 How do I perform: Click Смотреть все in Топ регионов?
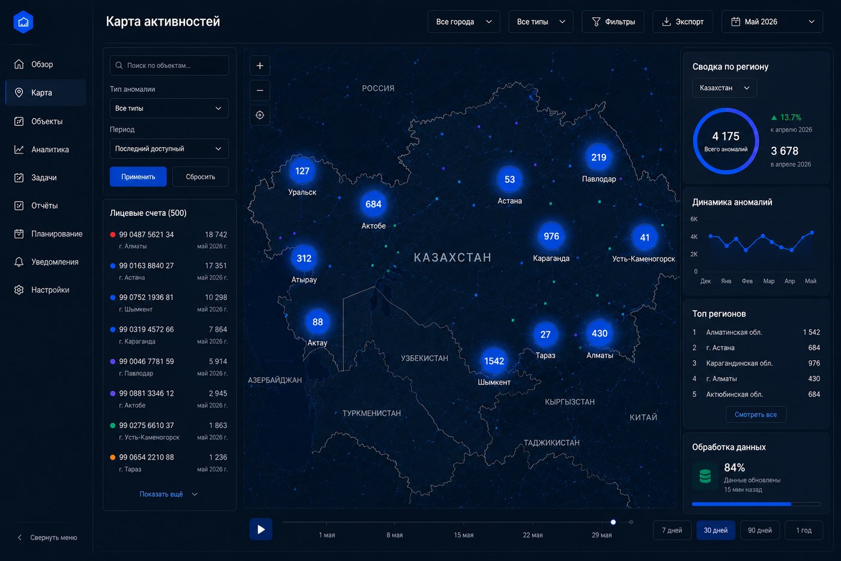pyautogui.click(x=756, y=415)
